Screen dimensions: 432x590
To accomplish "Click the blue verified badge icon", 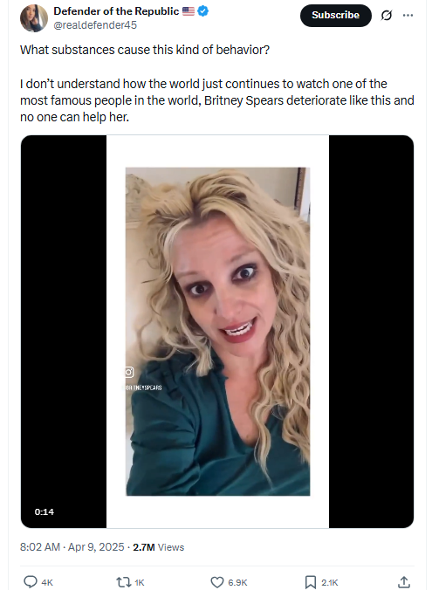I will tap(202, 11).
